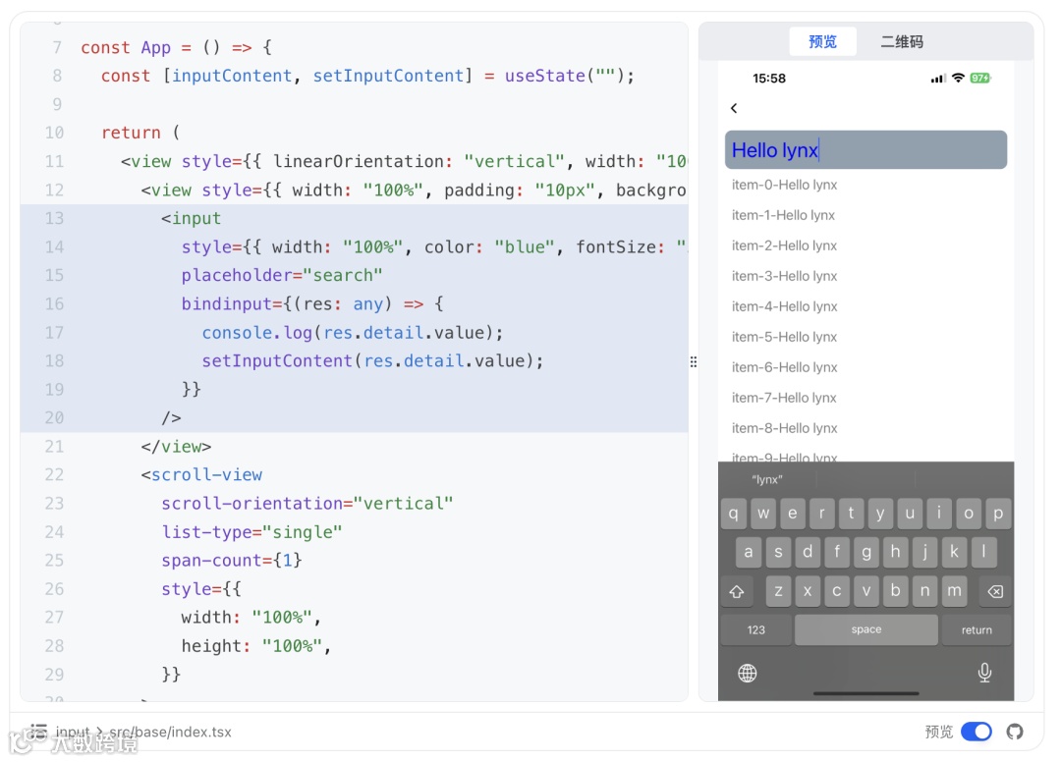Open the file list menu icon
1061x762 pixels.
38,732
